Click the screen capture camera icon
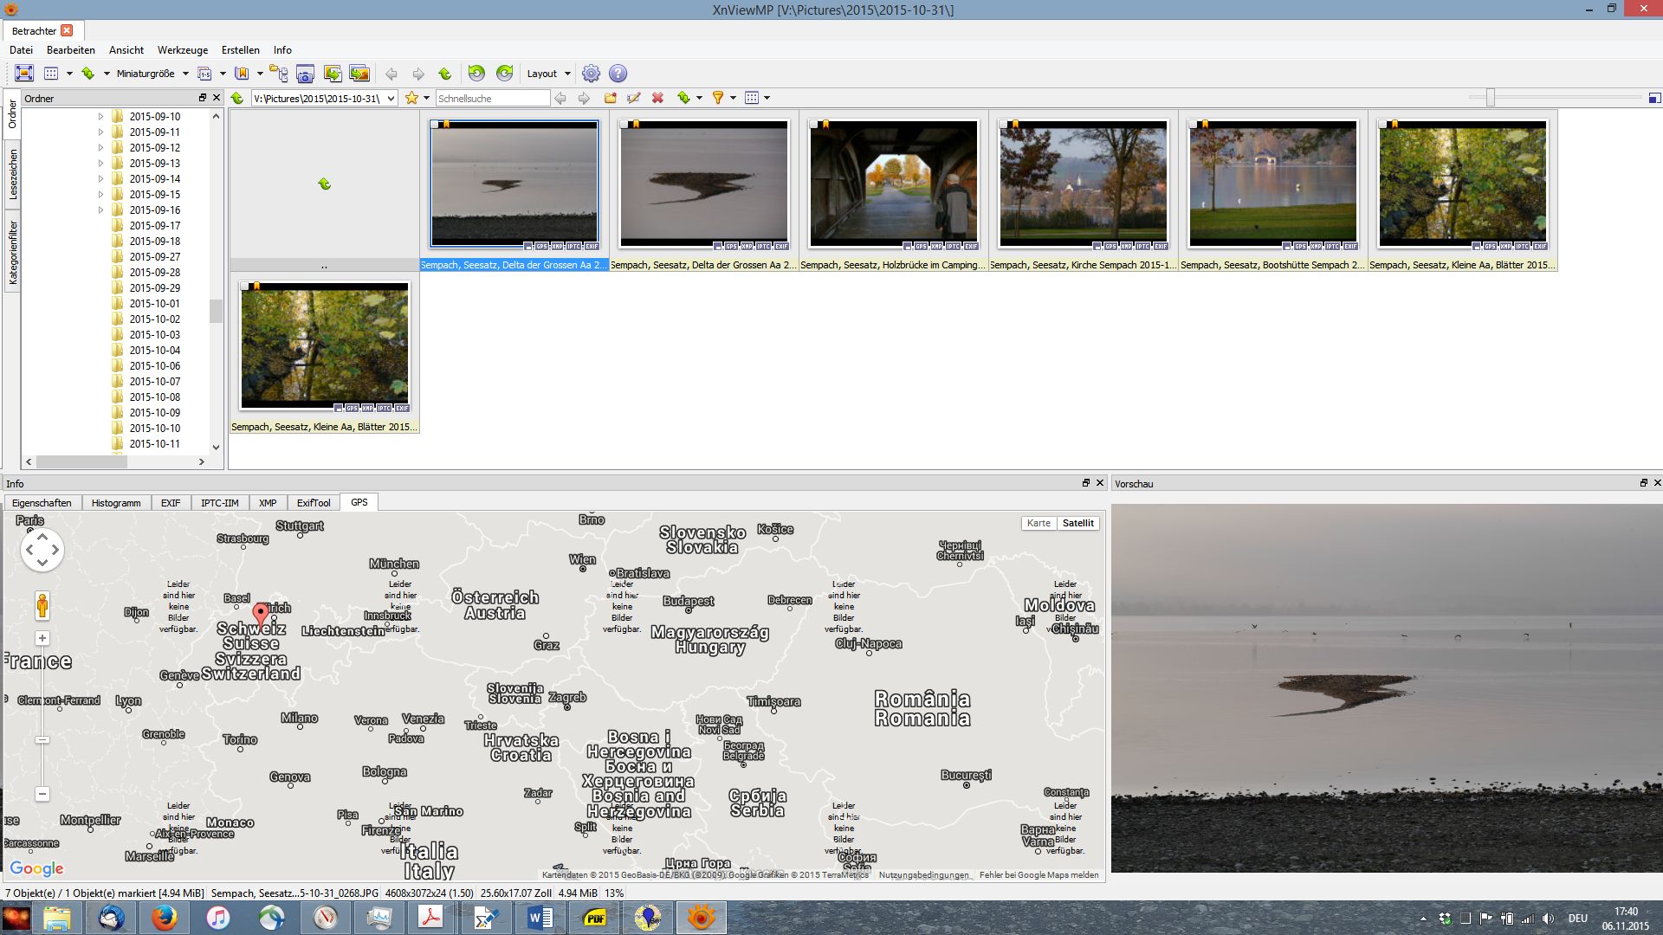Screen dimensions: 1663x935 click(305, 74)
